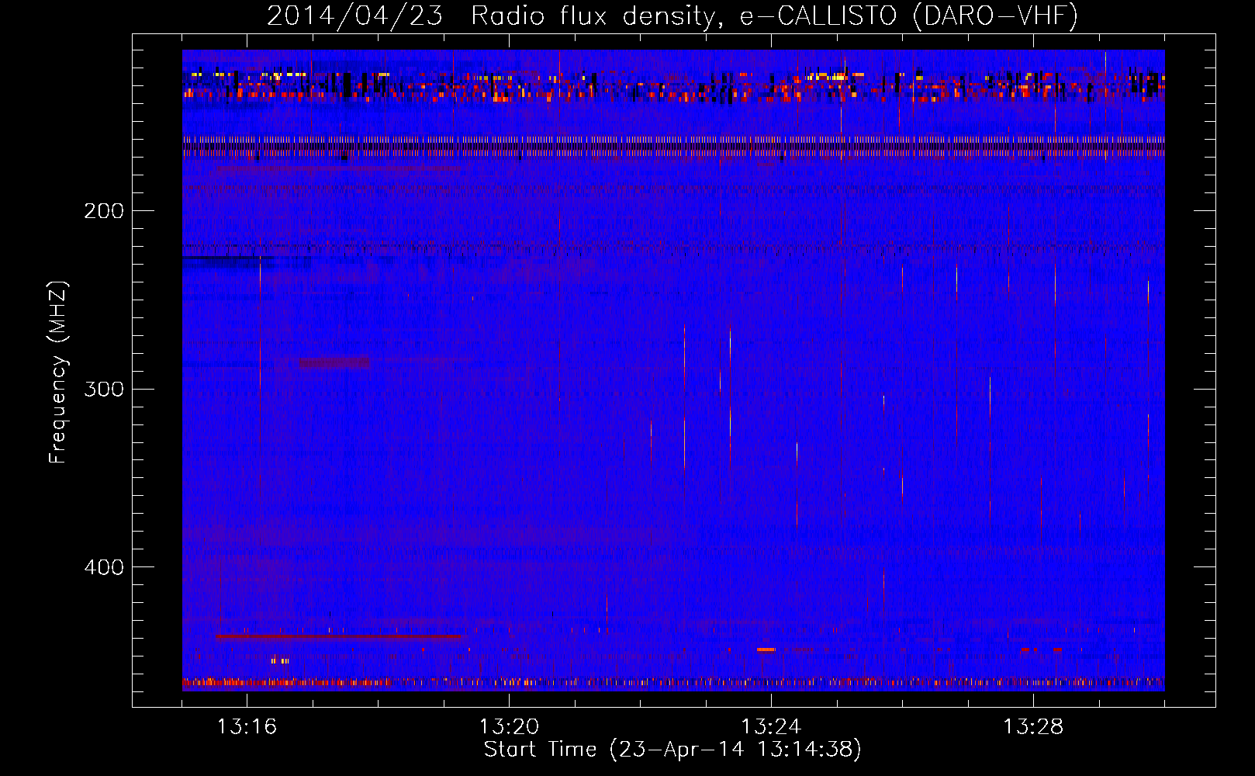This screenshot has width=1255, height=776.
Task: Click the '200' frequency tick label
Action: point(104,211)
